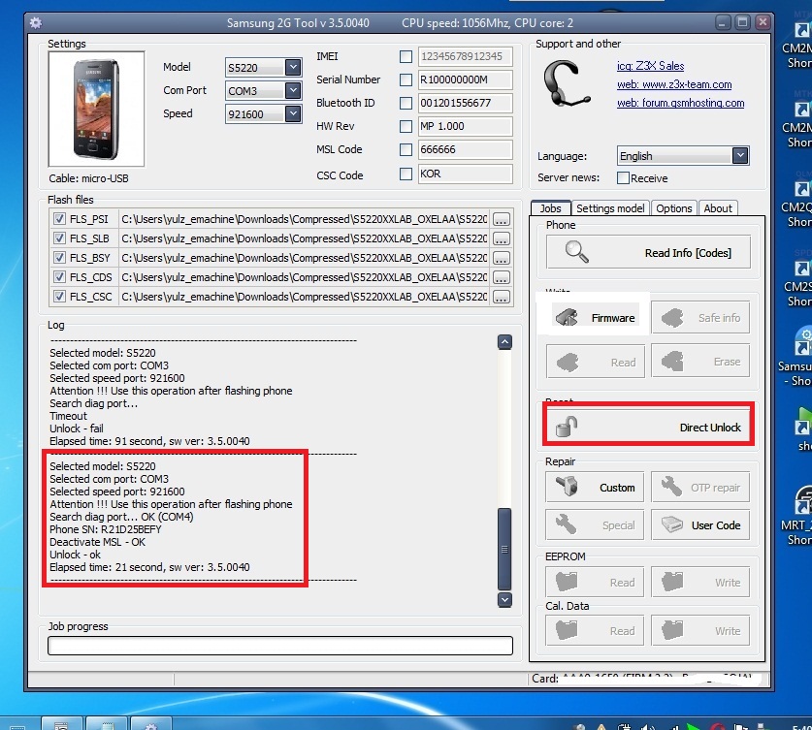Enable the IMEI checkbox
Viewport: 812px width, 730px height.
coord(406,56)
